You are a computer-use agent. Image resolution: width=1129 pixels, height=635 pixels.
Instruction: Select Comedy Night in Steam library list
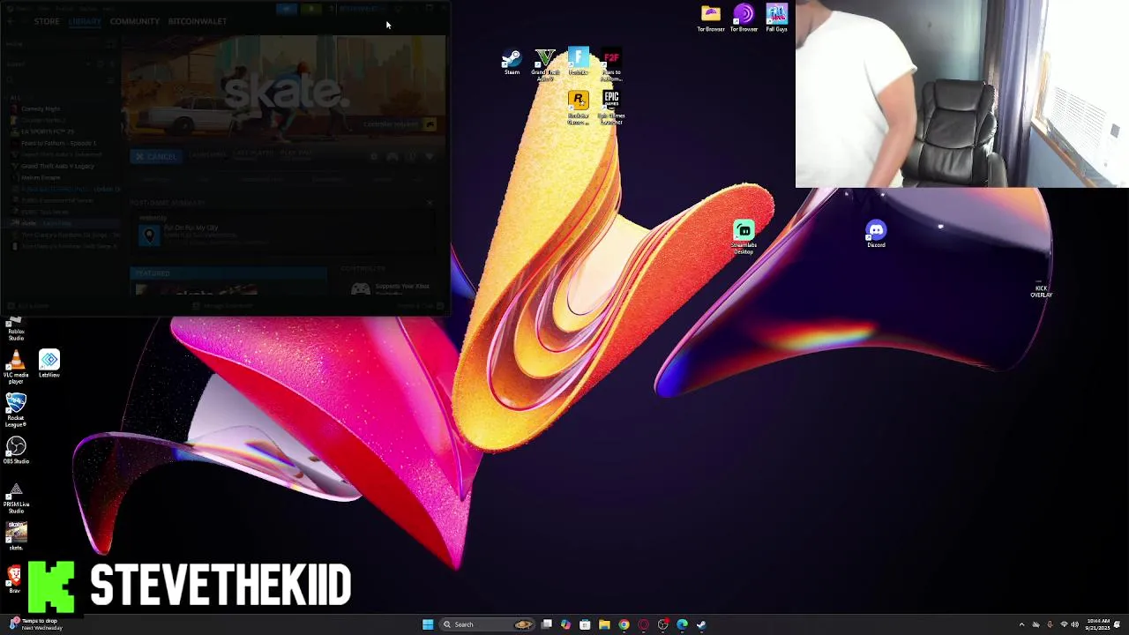click(41, 108)
